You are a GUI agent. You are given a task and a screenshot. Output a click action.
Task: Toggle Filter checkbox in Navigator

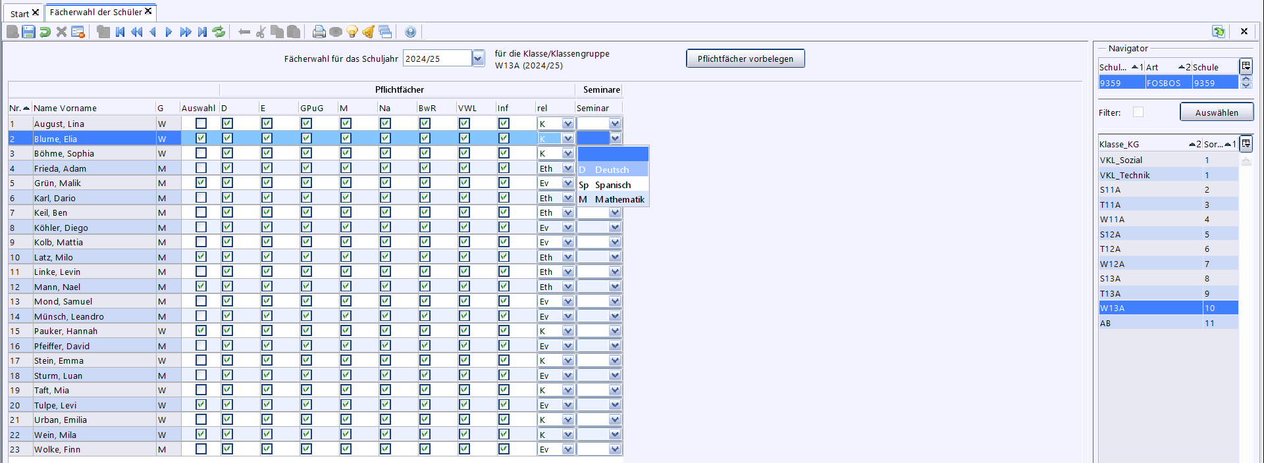pyautogui.click(x=1138, y=112)
